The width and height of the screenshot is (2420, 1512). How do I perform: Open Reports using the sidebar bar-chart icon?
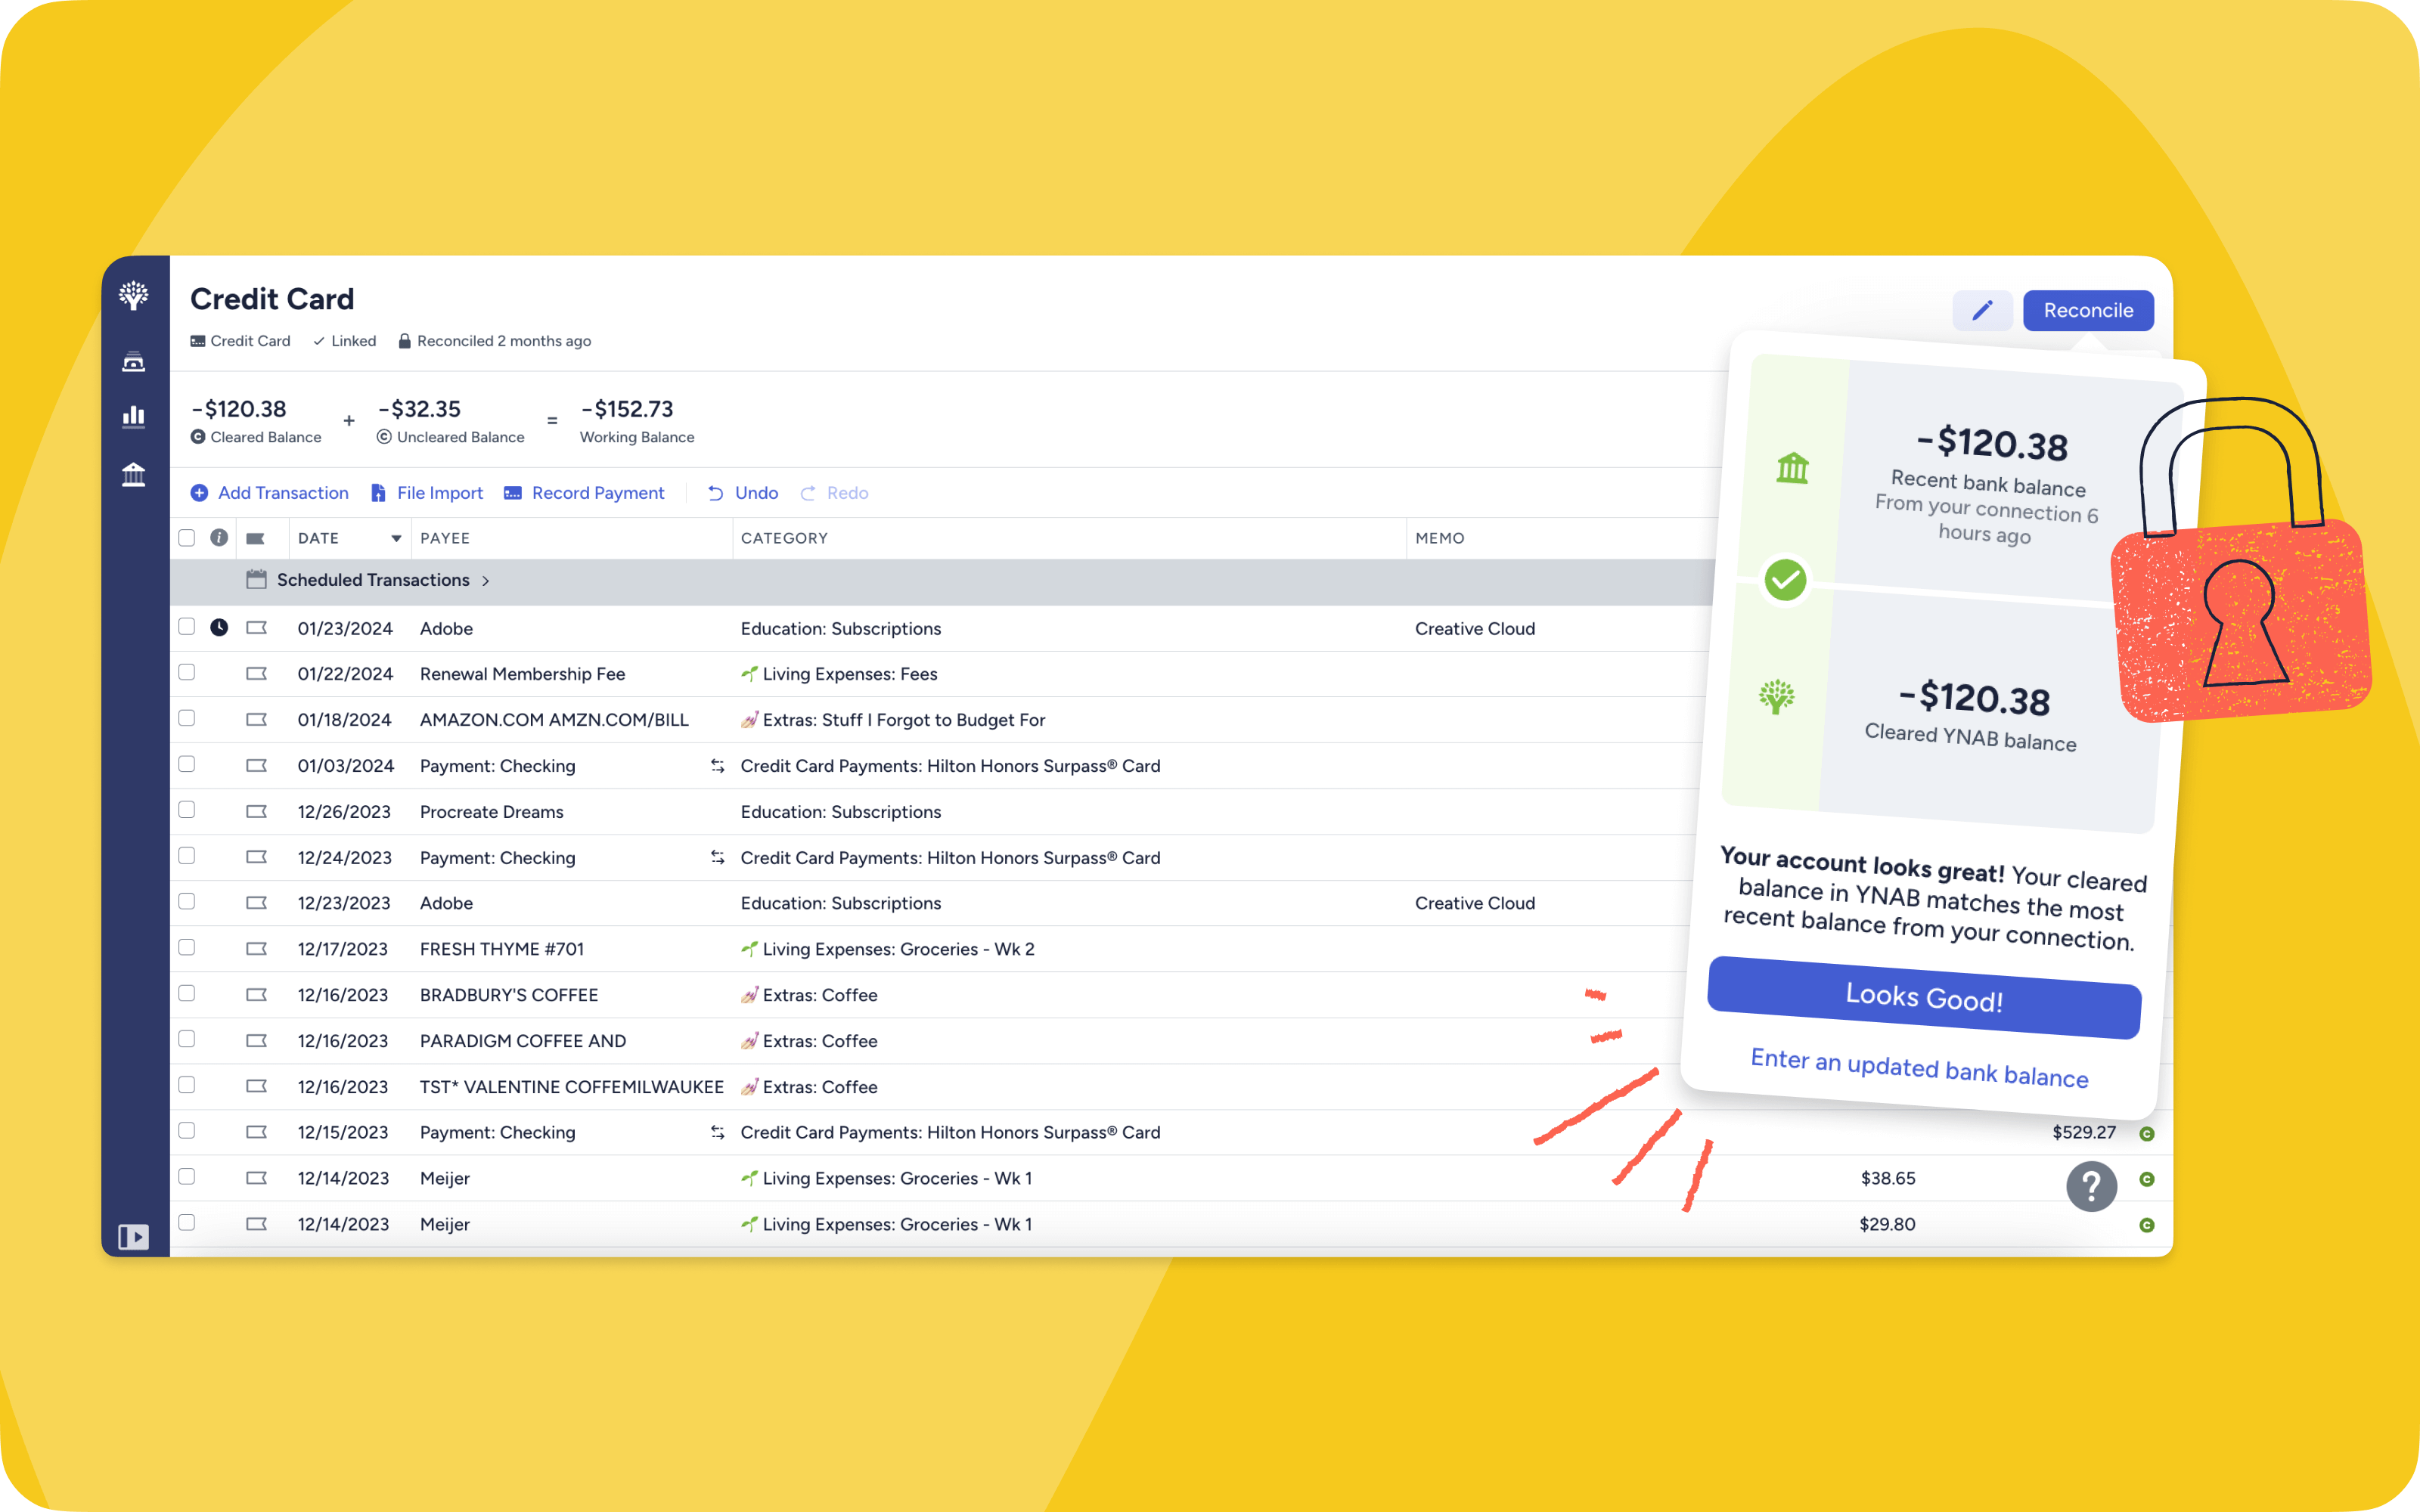point(134,415)
